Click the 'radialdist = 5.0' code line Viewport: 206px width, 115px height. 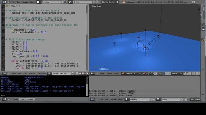pyautogui.click(x=23, y=30)
